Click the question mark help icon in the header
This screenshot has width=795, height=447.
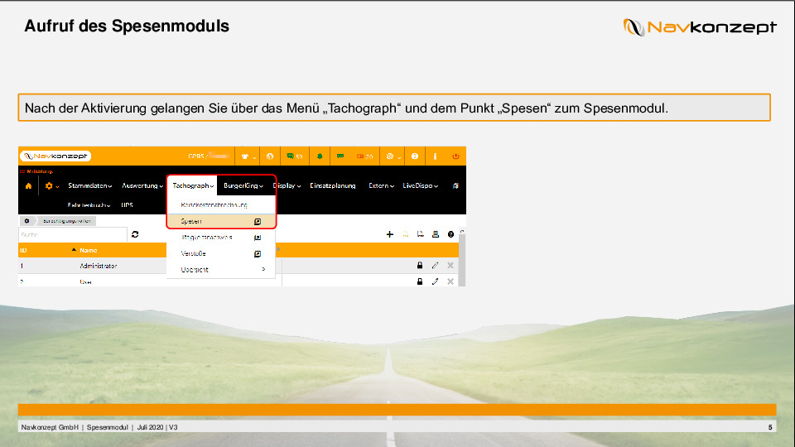coord(415,156)
